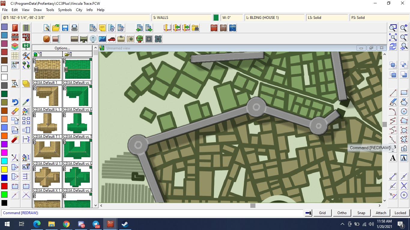Click the blue Redraw arrows icon
The image size is (410, 230).
pos(393,47)
